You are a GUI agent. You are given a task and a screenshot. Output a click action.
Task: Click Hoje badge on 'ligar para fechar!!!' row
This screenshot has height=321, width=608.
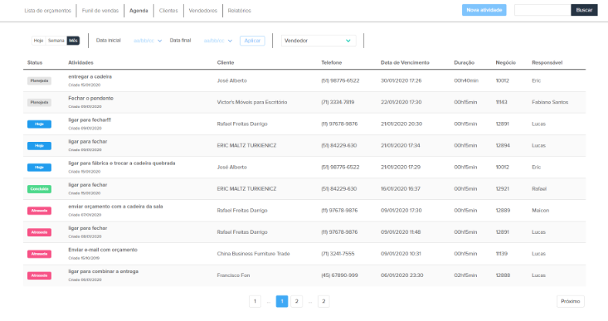39,123
